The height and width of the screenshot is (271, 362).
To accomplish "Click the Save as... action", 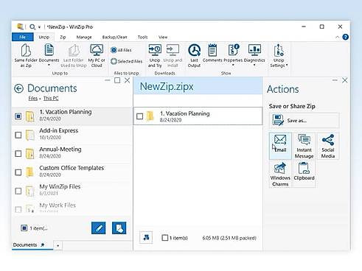I will tap(304, 120).
